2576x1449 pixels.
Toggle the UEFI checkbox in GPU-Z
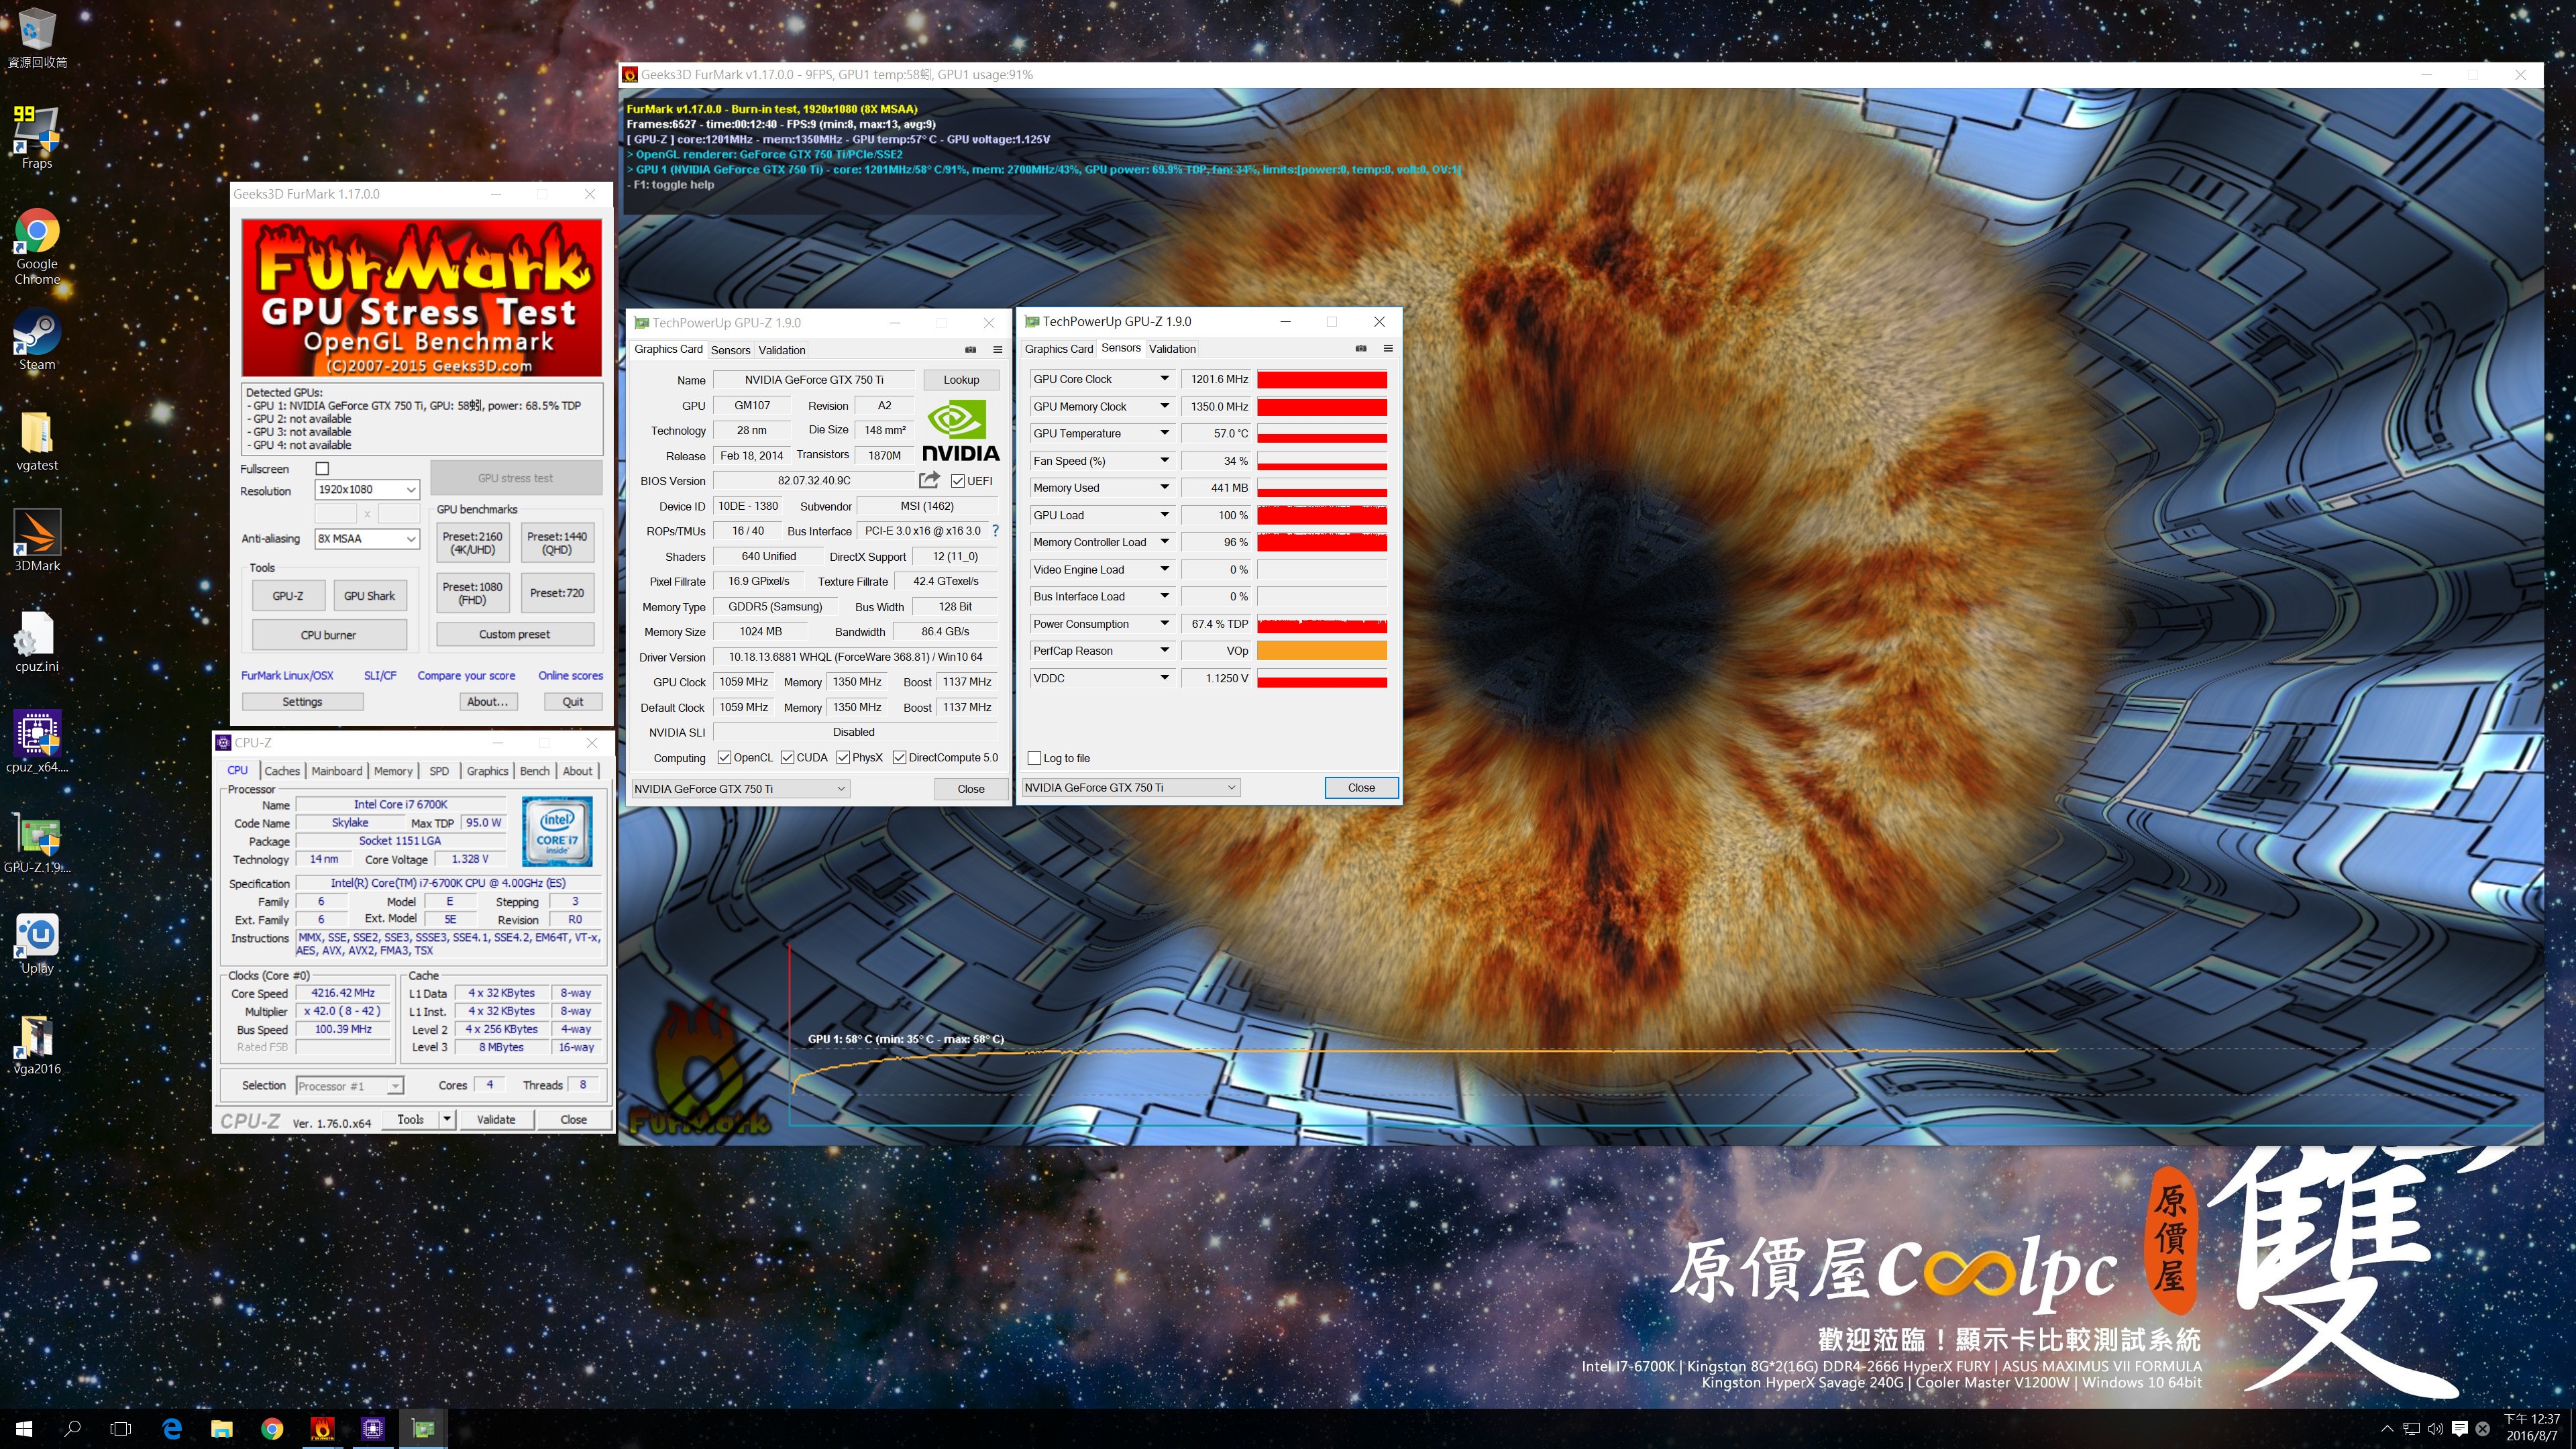pyautogui.click(x=957, y=481)
